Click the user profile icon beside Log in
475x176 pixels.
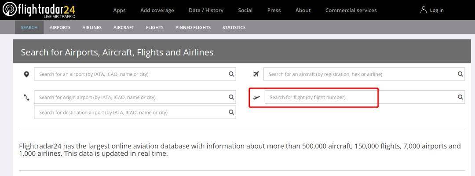(424, 10)
